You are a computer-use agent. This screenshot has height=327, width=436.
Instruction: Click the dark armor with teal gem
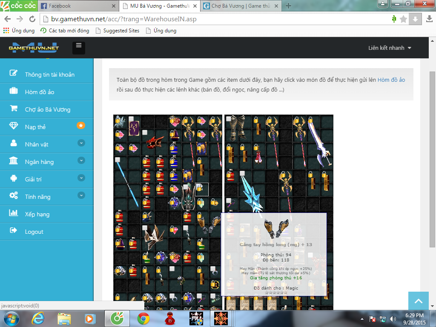pyautogui.click(x=188, y=198)
